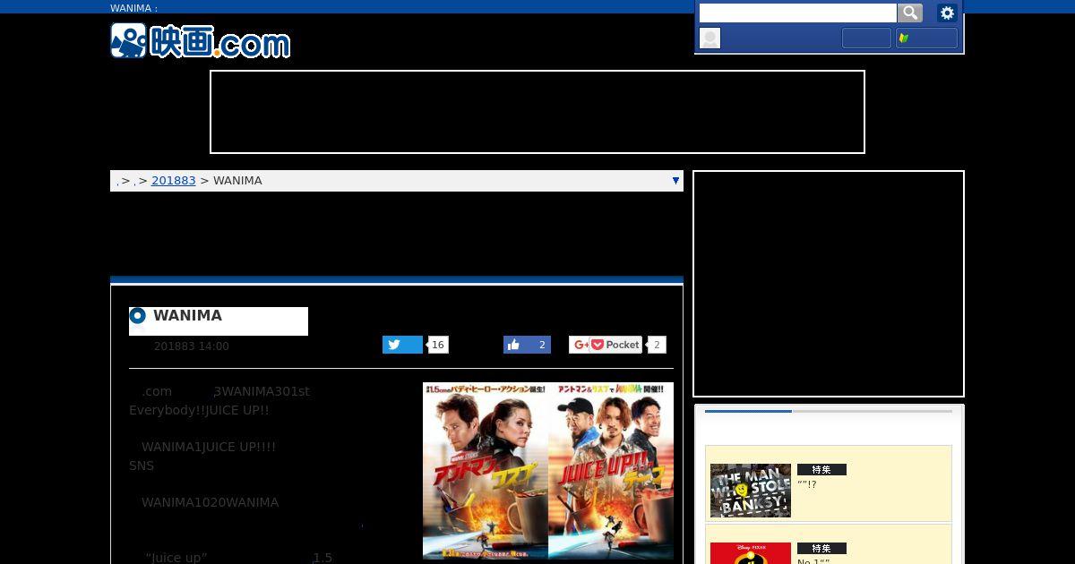
Task: Open the gear settings icon in header
Action: pyautogui.click(x=947, y=13)
